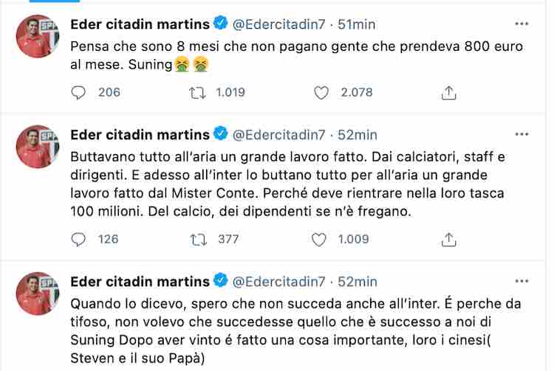Viewport: 554px width, 371px height.
Task: Expand options for the bottom tweet
Action: pyautogui.click(x=524, y=282)
